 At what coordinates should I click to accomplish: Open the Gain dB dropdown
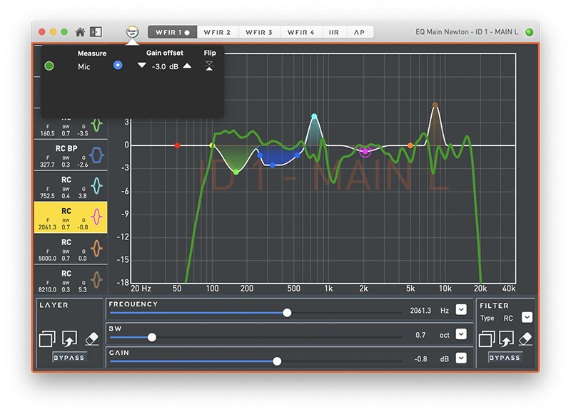pos(461,358)
